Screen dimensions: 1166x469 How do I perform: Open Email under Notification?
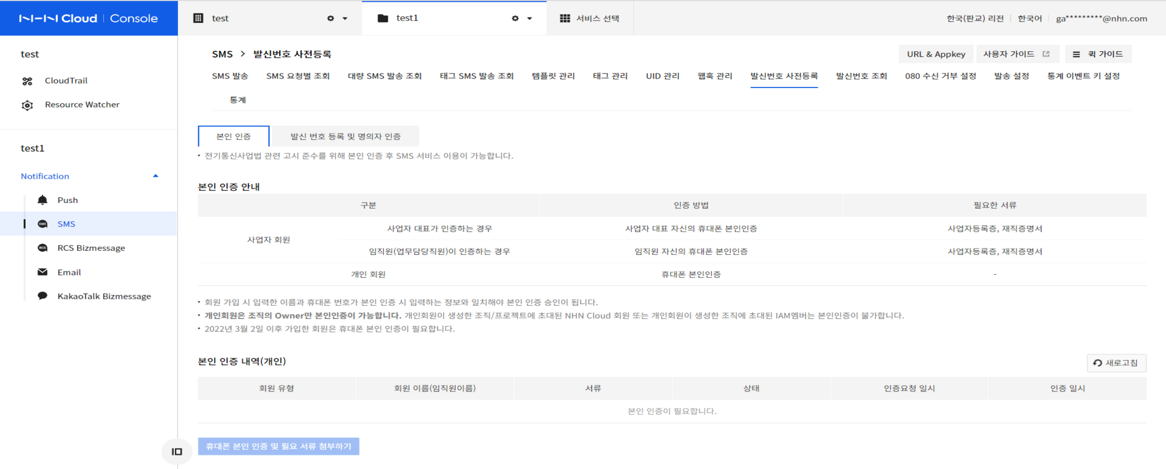pos(69,272)
